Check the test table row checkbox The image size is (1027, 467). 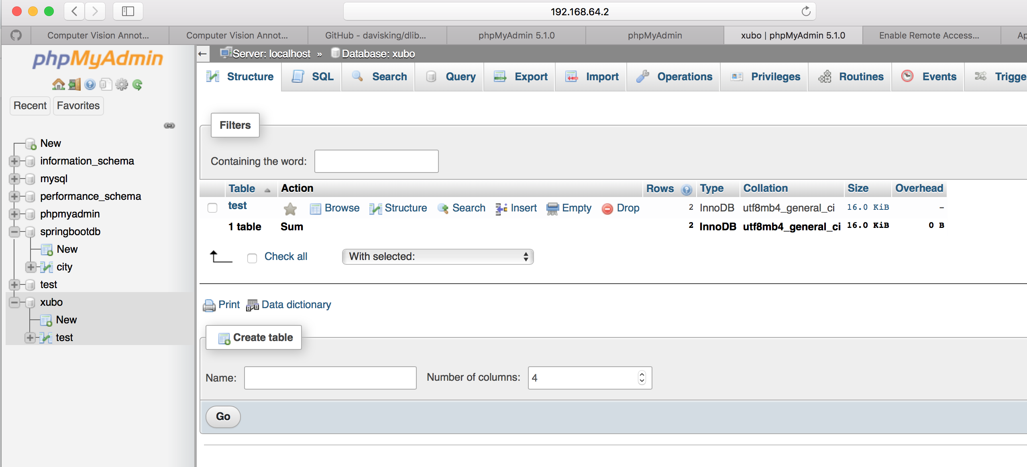212,208
